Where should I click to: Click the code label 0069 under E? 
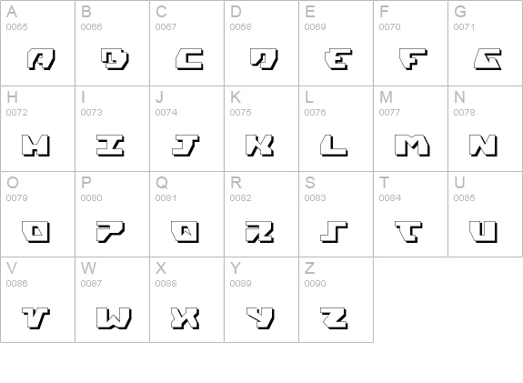tap(315, 27)
